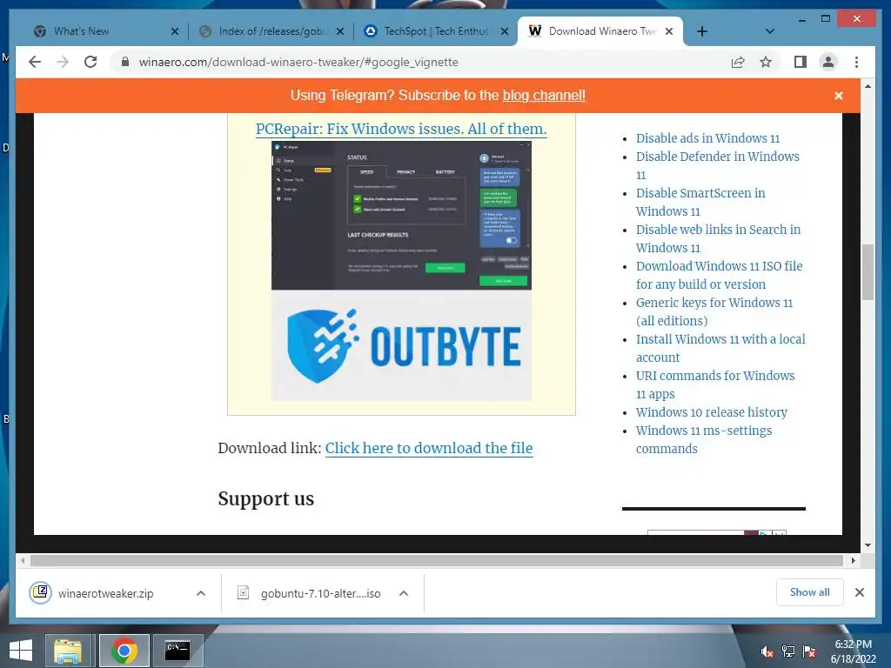Open Disable Defender in Windows 11 link
The height and width of the screenshot is (668, 891).
point(717,165)
